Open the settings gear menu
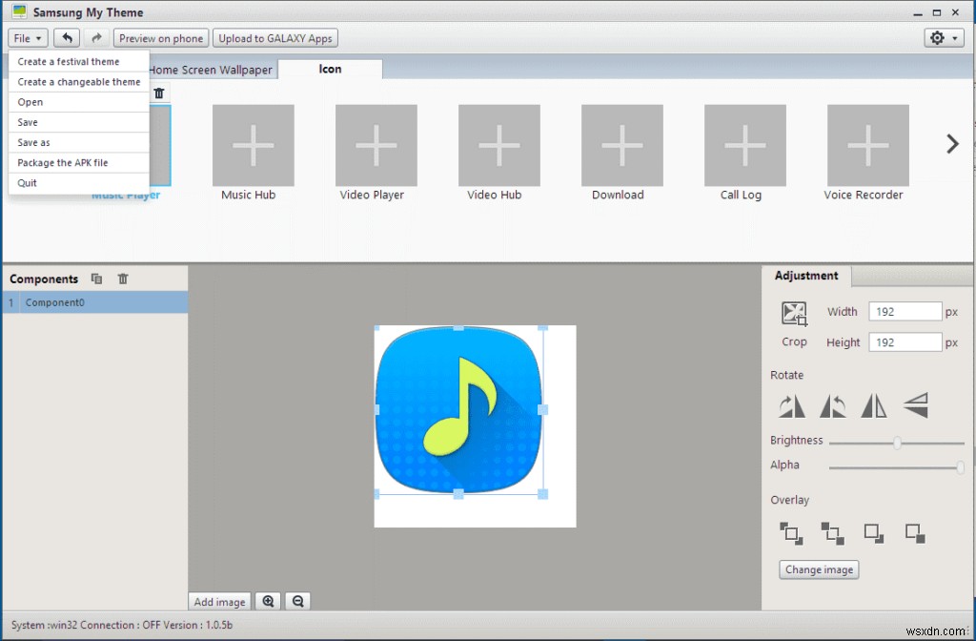Image resolution: width=976 pixels, height=641 pixels. click(x=941, y=36)
